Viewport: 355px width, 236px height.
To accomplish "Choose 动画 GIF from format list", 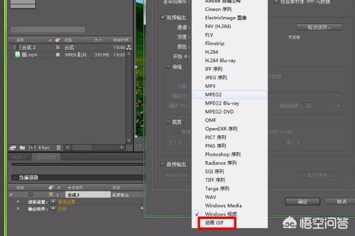I will click(214, 222).
